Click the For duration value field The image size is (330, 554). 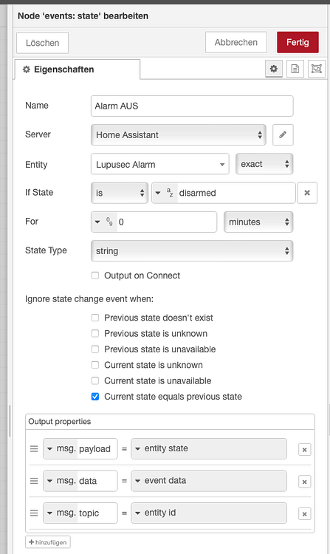(167, 222)
